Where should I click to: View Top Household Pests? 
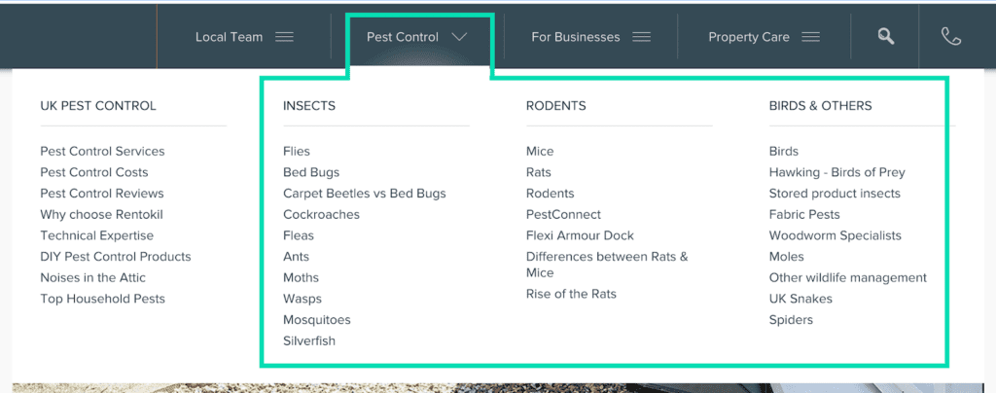[x=102, y=299]
